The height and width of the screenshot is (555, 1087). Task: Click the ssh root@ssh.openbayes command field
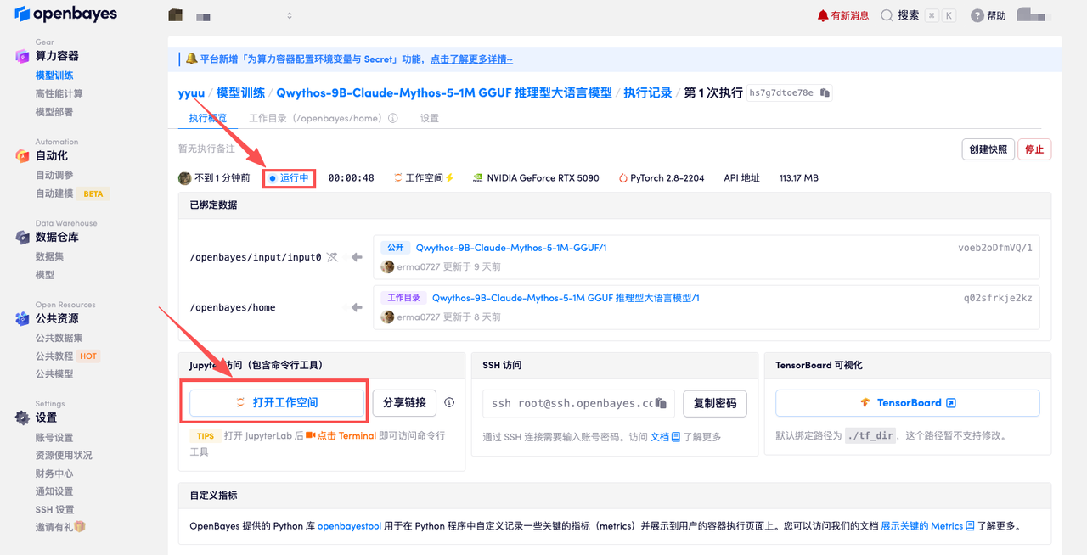click(x=578, y=403)
